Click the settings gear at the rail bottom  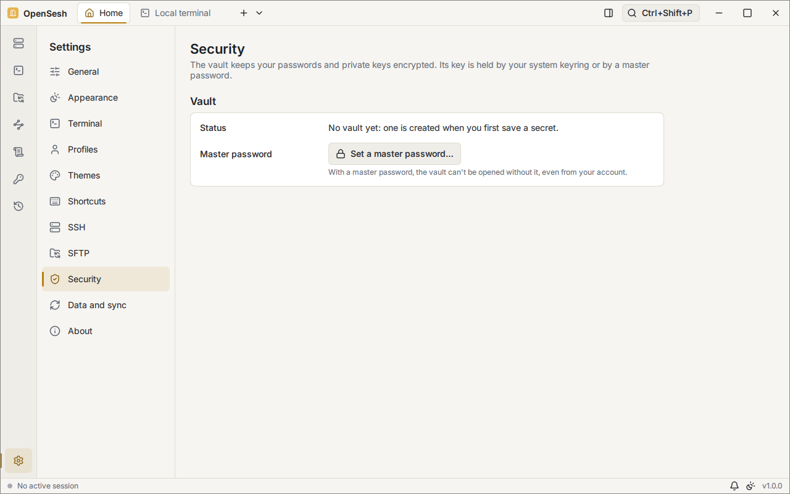pos(19,461)
